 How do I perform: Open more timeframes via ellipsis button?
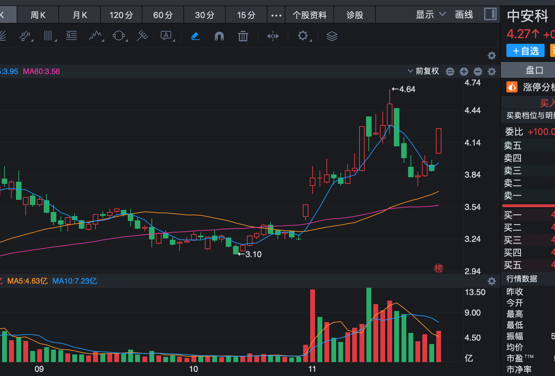pos(276,15)
